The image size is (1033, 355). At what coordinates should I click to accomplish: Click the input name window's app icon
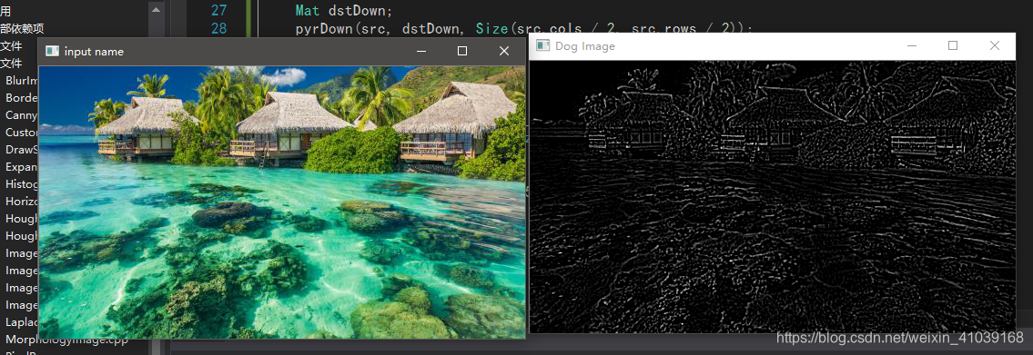click(x=52, y=51)
